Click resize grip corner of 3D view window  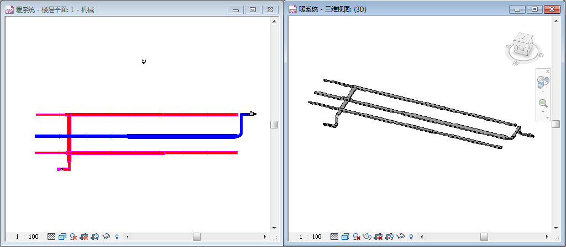click(x=557, y=237)
